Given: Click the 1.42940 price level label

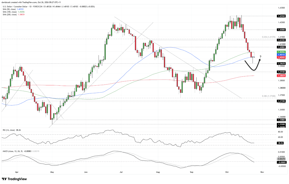Looking at the screenshot, I should click(281, 16).
